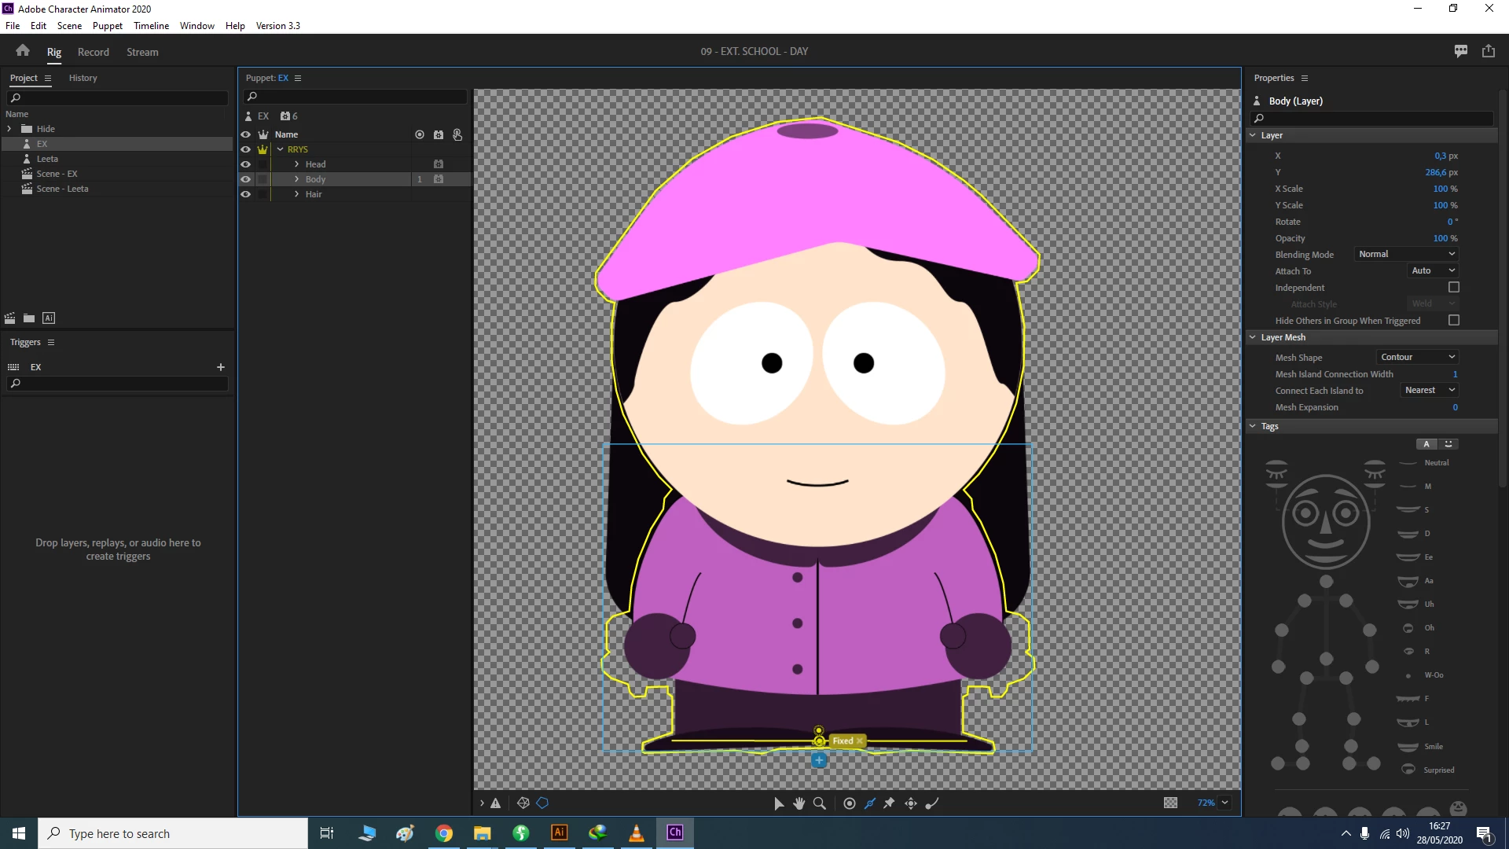Screen dimensions: 1509x849
Task: Select the Hand tool
Action: pyautogui.click(x=799, y=803)
